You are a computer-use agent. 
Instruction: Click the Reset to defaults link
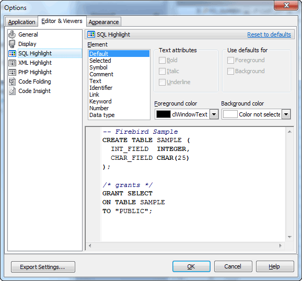click(x=269, y=34)
